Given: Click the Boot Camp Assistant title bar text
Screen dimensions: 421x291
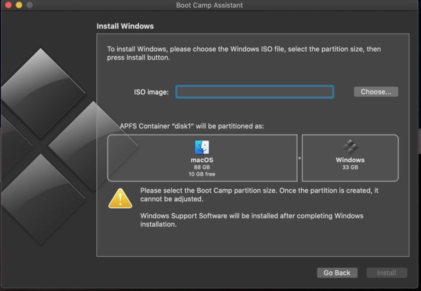Looking at the screenshot, I should pyautogui.click(x=209, y=5).
